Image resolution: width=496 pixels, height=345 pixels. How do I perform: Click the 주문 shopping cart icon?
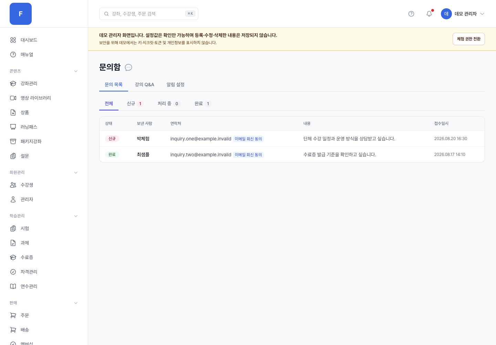tap(13, 315)
